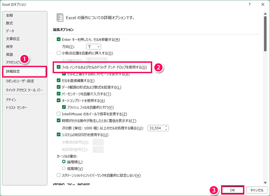Enable IntelliMouse のホイールで倍率を変更する
Image resolution: width=270 pixels, height=196 pixels.
[58, 114]
